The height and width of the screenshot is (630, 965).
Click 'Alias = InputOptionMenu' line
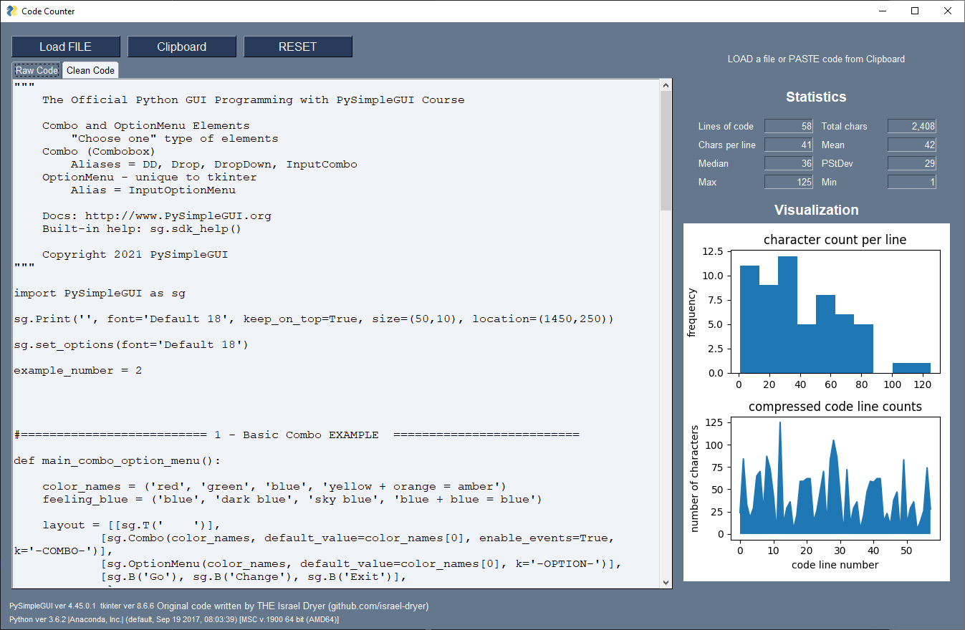(x=153, y=190)
